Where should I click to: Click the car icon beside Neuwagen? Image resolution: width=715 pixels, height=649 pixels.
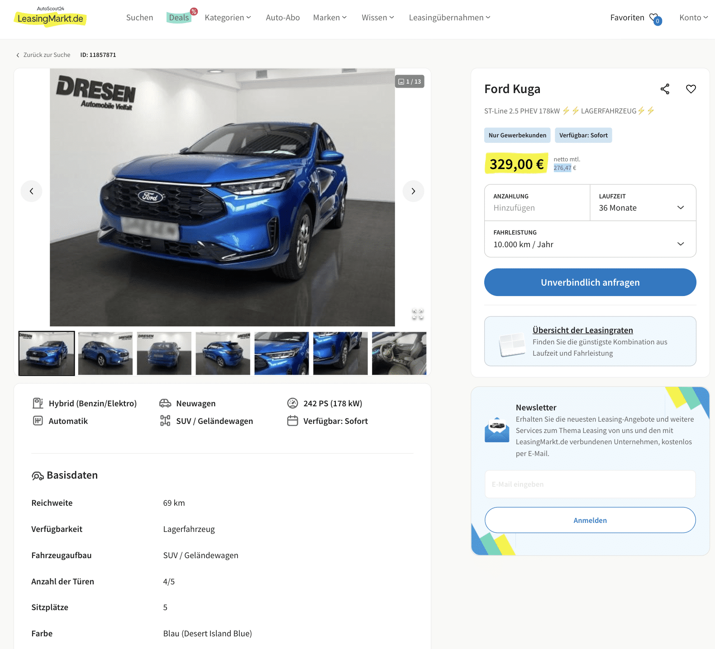(x=165, y=403)
